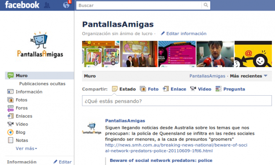Select Enlace share option
Viewport: 275px width, 165px height.
coord(179,89)
